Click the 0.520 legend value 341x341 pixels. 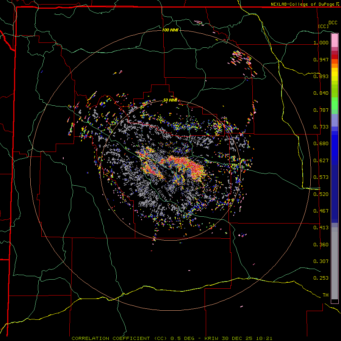pyautogui.click(x=321, y=194)
